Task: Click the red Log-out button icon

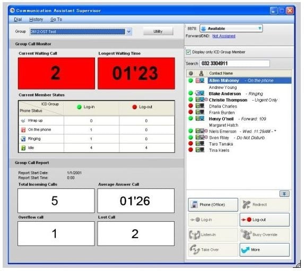Action: coord(246,220)
